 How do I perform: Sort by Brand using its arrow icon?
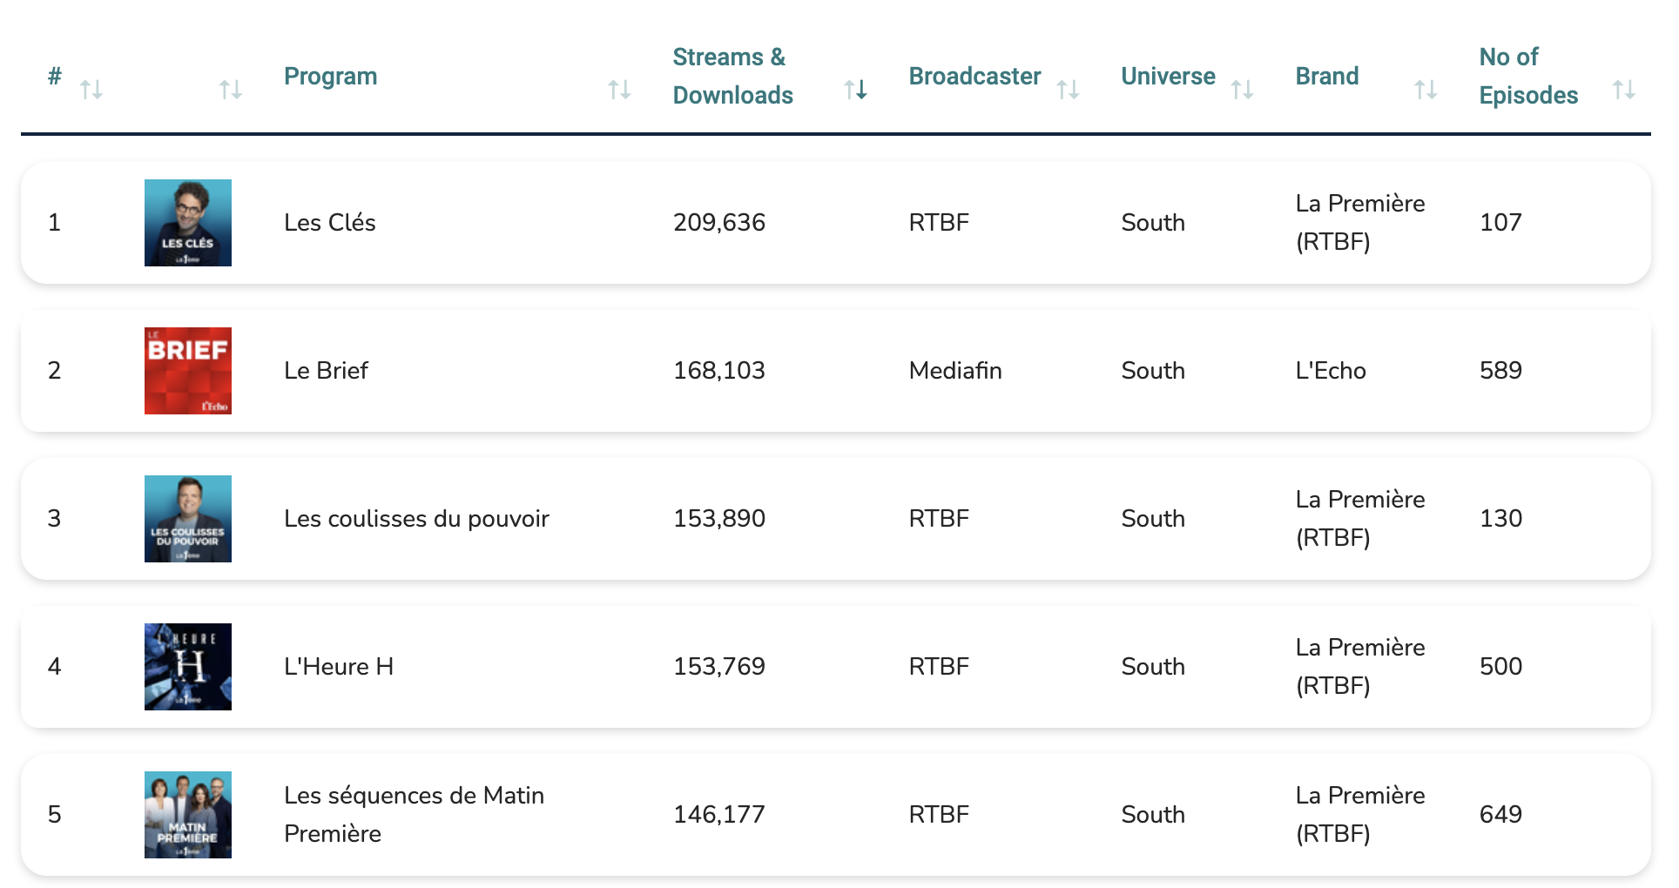tap(1425, 87)
